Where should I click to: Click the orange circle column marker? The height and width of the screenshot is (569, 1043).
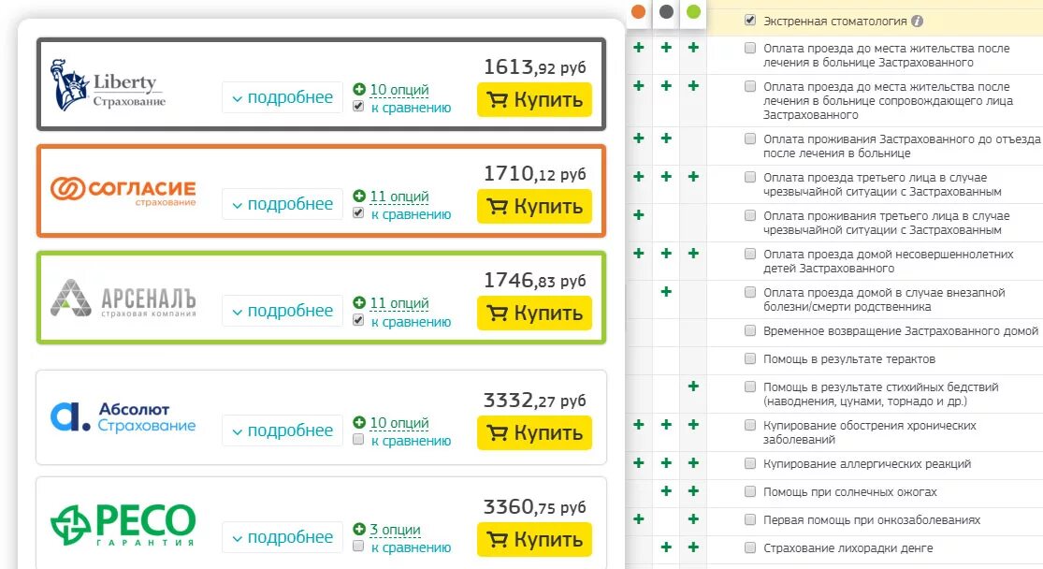click(639, 11)
